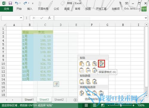The height and width of the screenshot is (108, 149).
Task: Switch to the 公式 (Formulas) ribbon tab
Action: [56, 9]
